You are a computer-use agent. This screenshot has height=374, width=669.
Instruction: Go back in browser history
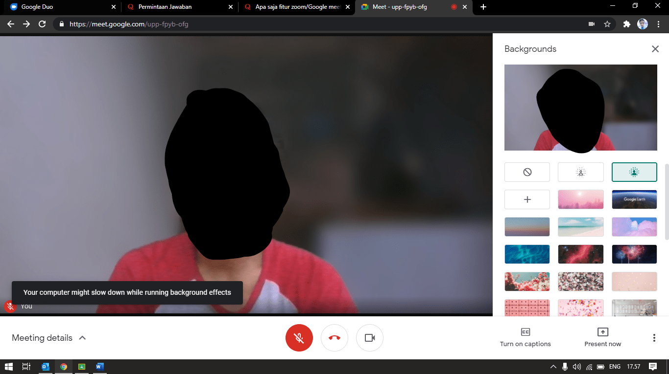[x=11, y=24]
